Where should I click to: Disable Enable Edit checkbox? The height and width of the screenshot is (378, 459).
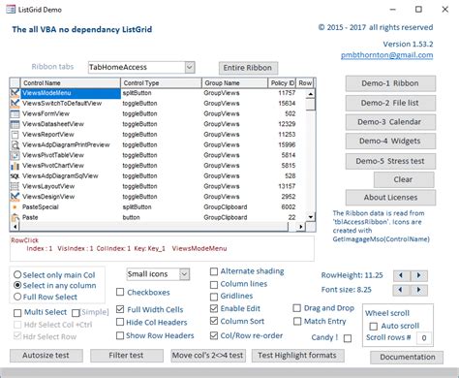[214, 308]
